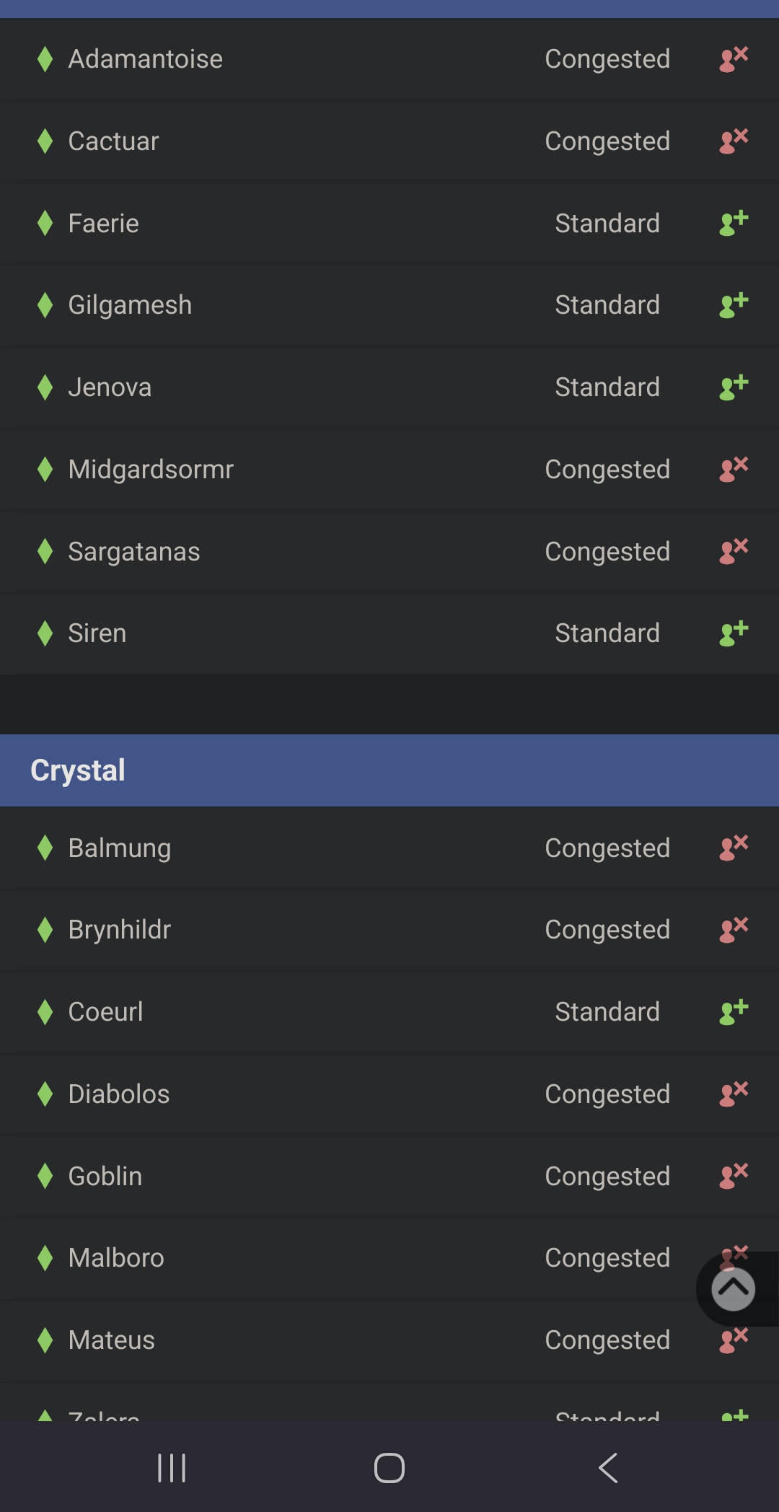Image resolution: width=779 pixels, height=1512 pixels.
Task: Click Coeurl character creation available icon
Action: click(734, 1012)
